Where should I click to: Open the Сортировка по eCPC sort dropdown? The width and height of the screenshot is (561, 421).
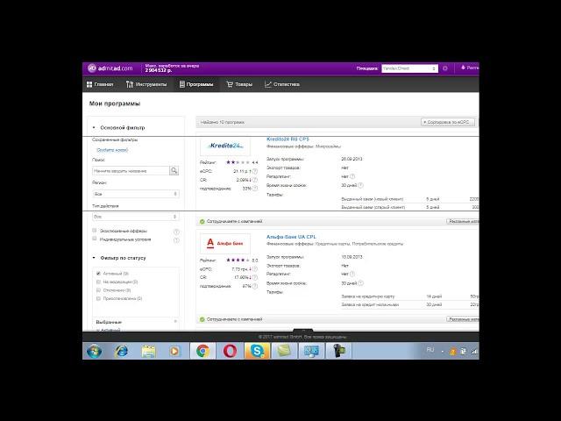pyautogui.click(x=448, y=122)
